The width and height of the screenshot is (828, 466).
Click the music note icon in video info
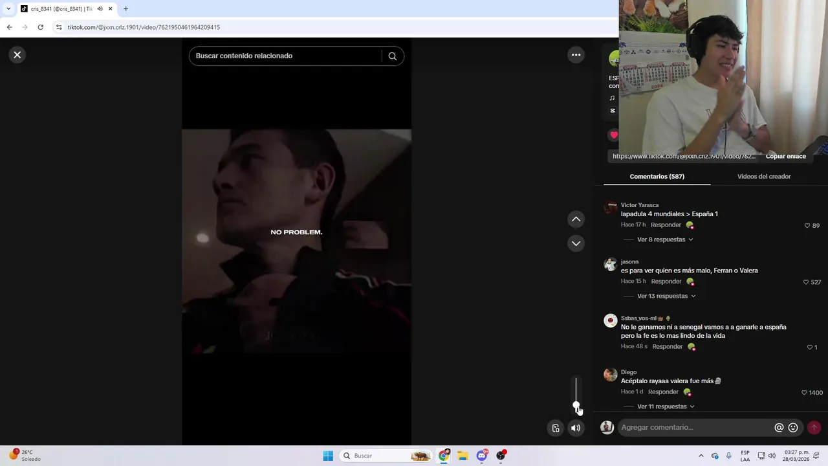612,98
